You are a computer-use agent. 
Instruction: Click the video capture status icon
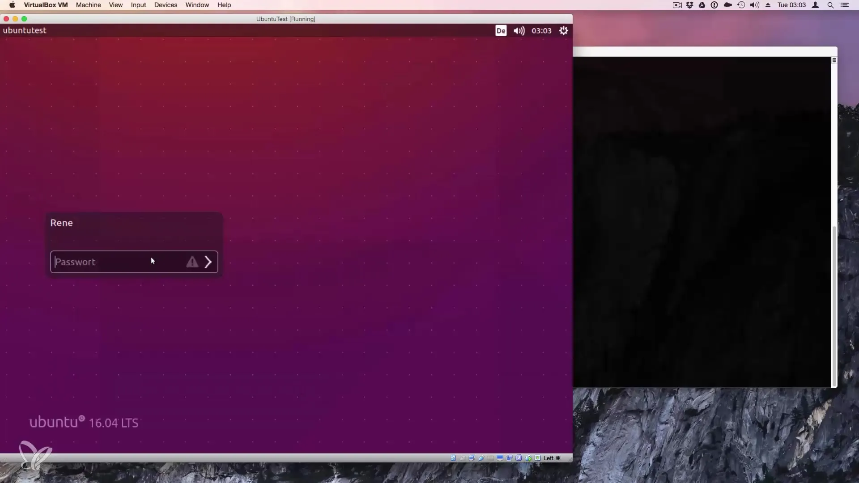(509, 458)
